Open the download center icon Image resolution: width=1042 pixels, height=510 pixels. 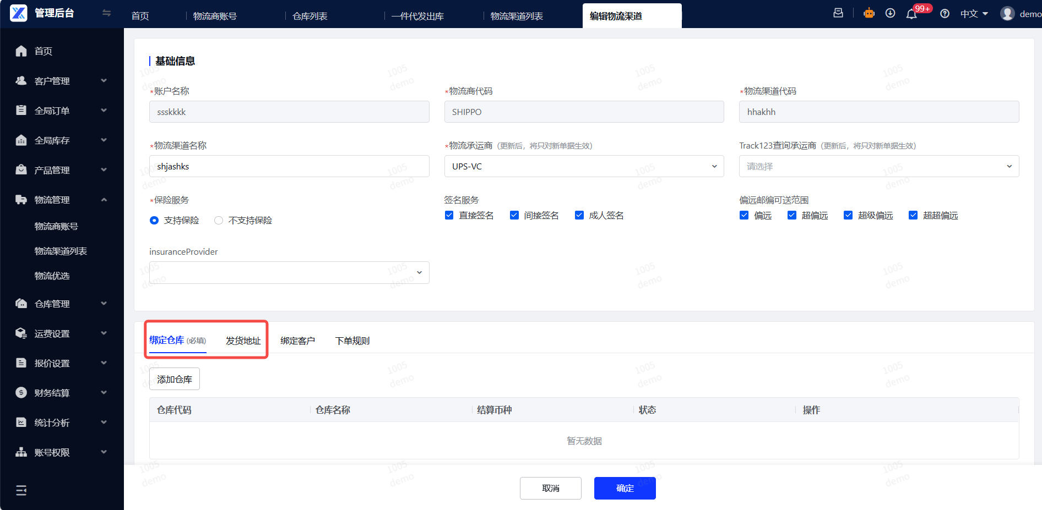pos(890,13)
